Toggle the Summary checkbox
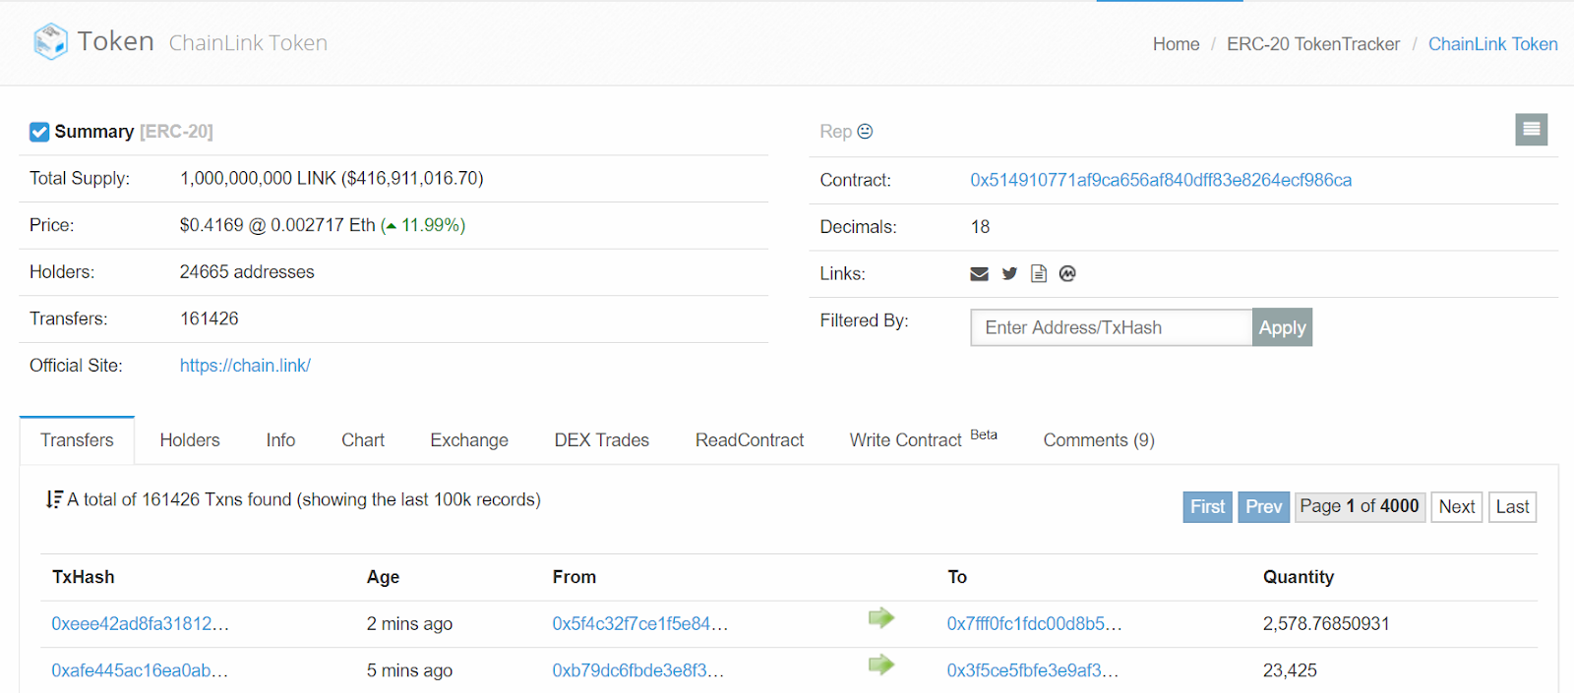Image resolution: width=1574 pixels, height=693 pixels. [39, 132]
